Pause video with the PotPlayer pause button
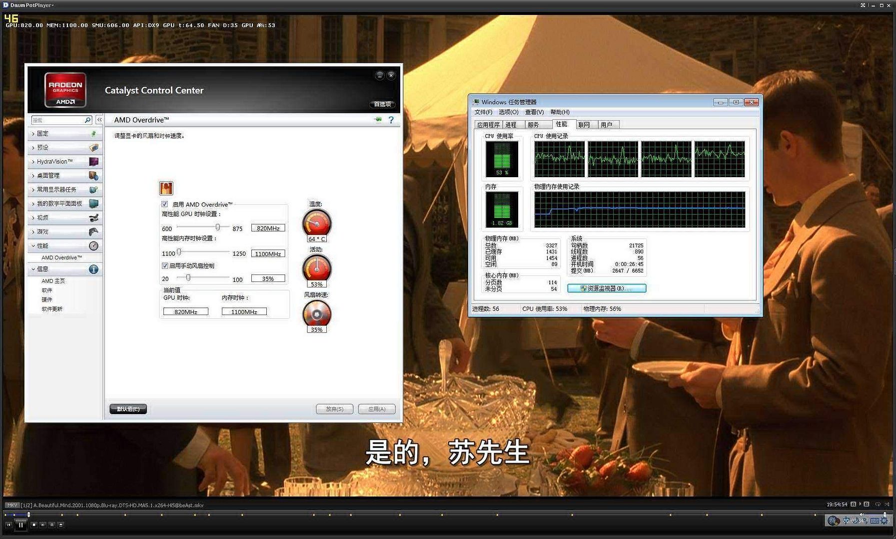The image size is (896, 539). (x=20, y=525)
